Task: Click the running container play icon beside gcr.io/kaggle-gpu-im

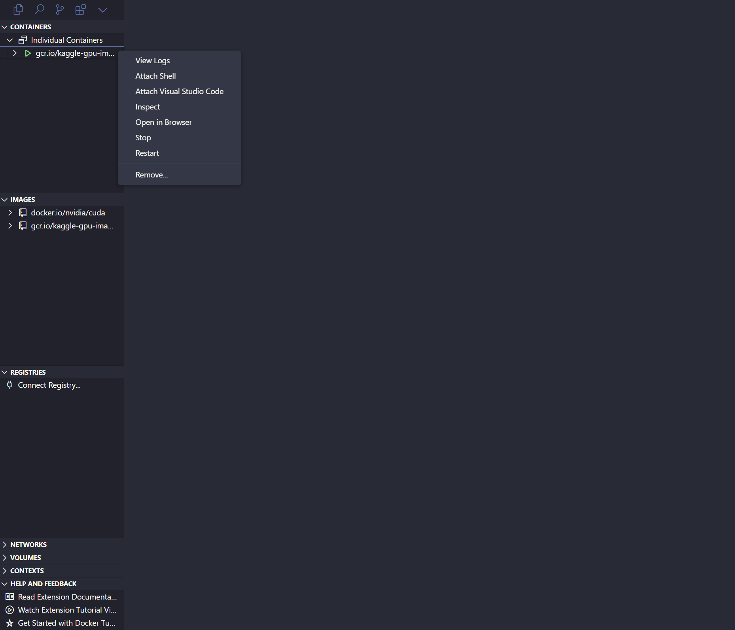Action: (27, 53)
